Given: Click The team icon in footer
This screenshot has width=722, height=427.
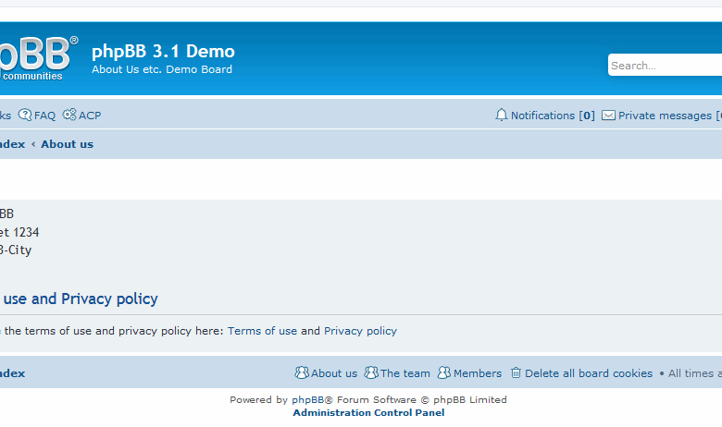Looking at the screenshot, I should pos(371,373).
